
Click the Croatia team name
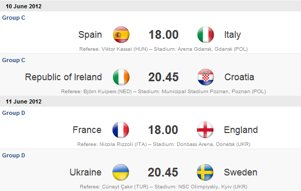239,77
